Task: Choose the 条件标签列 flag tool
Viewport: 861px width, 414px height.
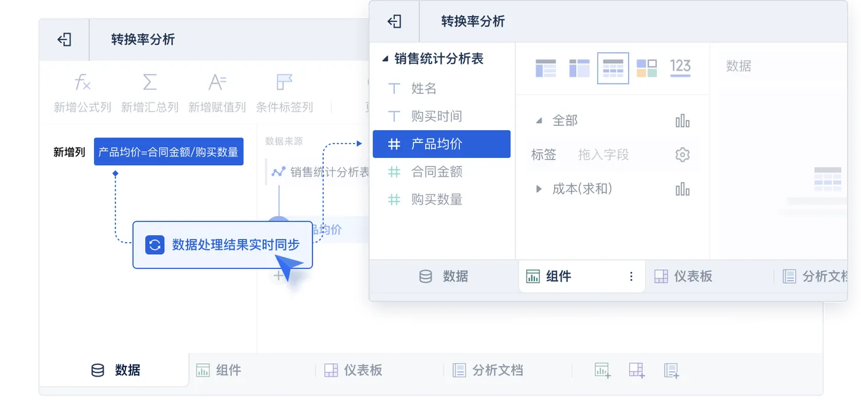Action: [x=284, y=93]
